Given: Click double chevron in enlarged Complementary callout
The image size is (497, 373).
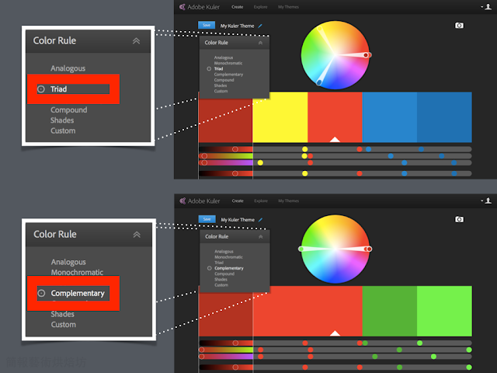Looking at the screenshot, I should tap(137, 235).
